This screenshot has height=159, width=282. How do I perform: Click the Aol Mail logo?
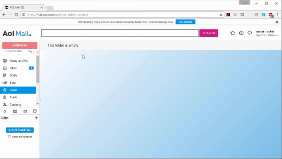[17, 33]
